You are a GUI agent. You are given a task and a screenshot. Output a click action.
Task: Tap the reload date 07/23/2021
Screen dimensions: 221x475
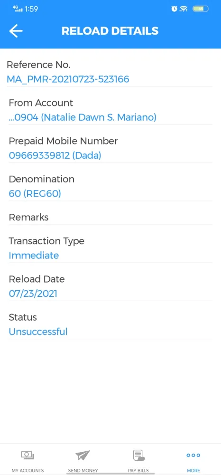click(33, 294)
